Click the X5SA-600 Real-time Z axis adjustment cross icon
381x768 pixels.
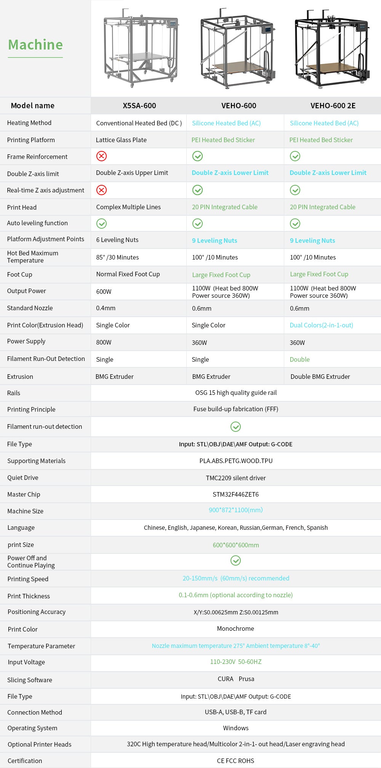pos(101,190)
